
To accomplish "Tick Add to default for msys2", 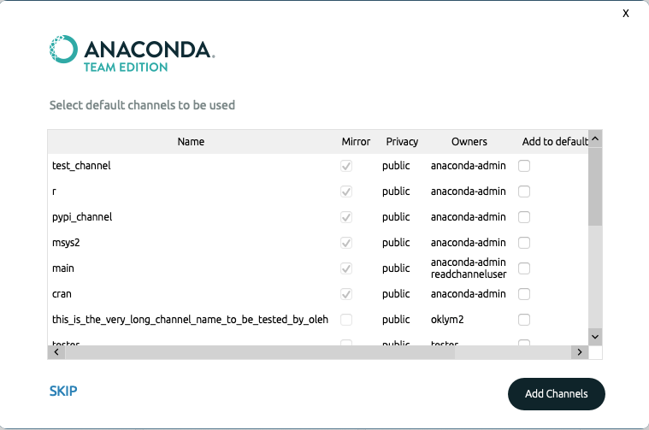I will coord(524,243).
